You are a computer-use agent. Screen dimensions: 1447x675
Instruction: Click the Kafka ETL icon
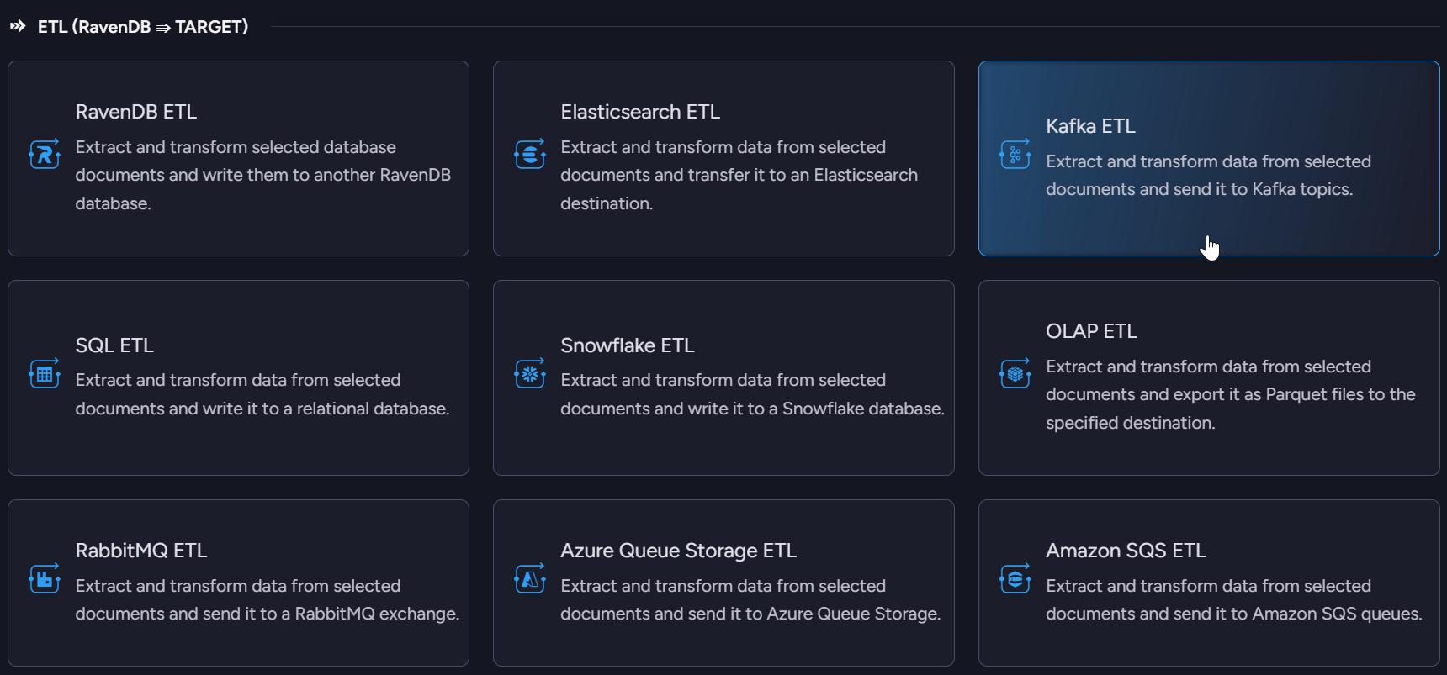[x=1015, y=154]
